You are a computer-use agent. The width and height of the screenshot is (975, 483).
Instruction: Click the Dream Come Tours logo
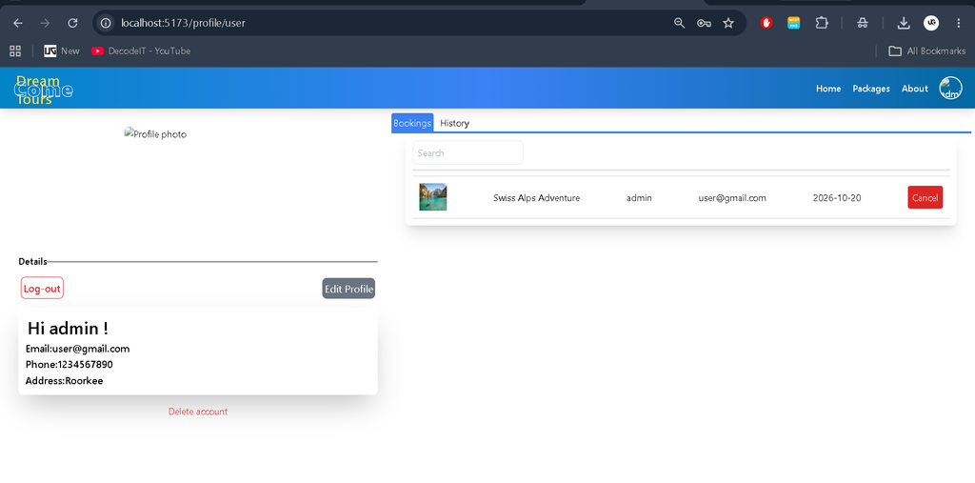42,91
